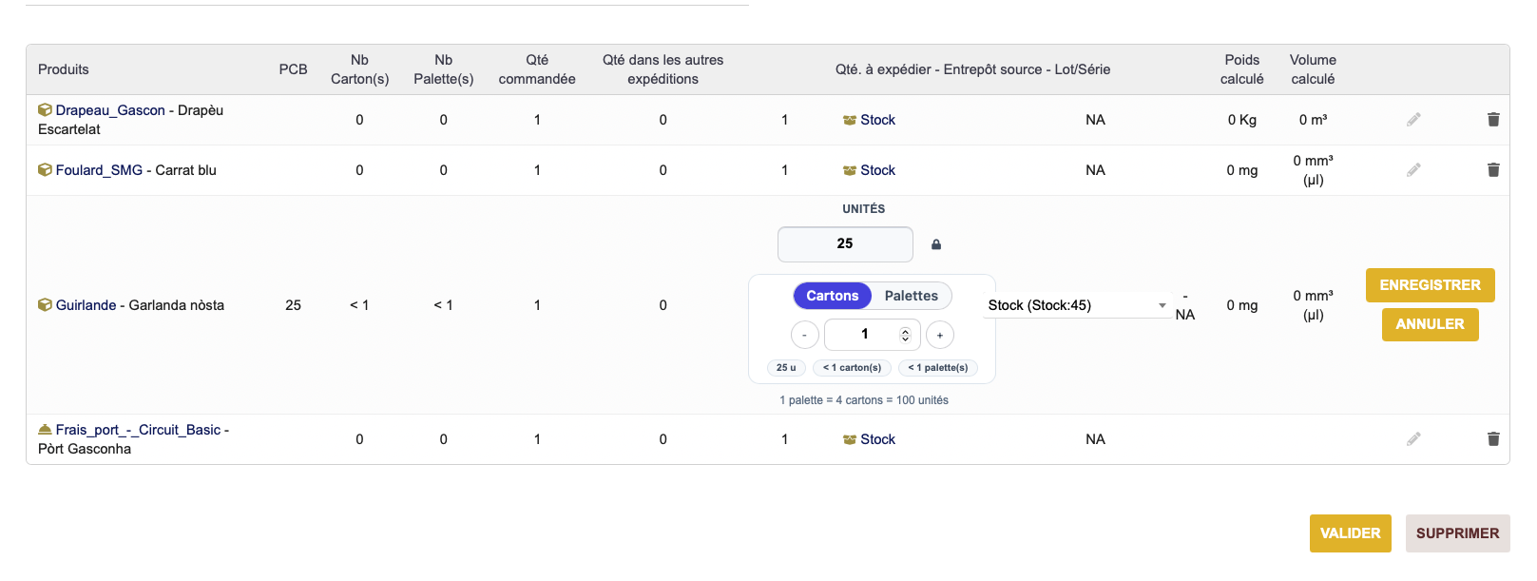Click the lock icon beside units field

tap(936, 244)
